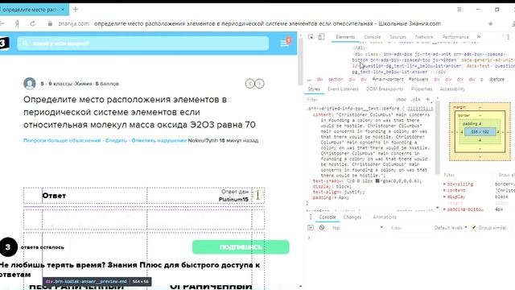Toggle the Group similar checkbox

pyautogui.click(x=474, y=227)
